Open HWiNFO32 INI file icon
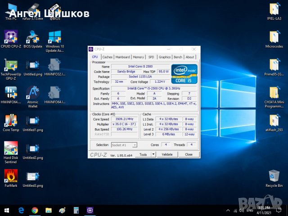Image resolution: width=288 pixels, height=216 pixels. pyautogui.click(x=55, y=67)
